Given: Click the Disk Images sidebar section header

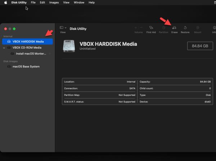Looking at the screenshot, I should pos(10,61).
